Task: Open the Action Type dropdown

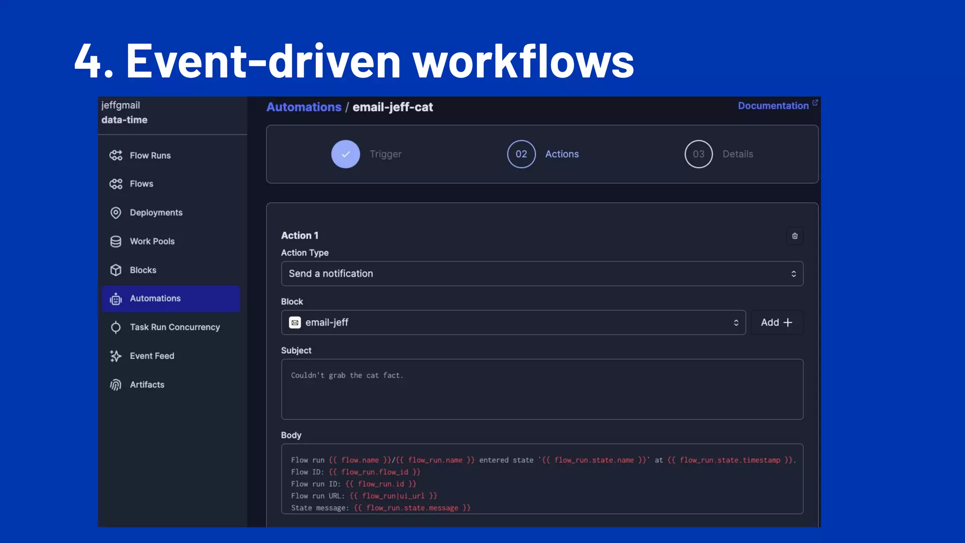Action: point(542,273)
